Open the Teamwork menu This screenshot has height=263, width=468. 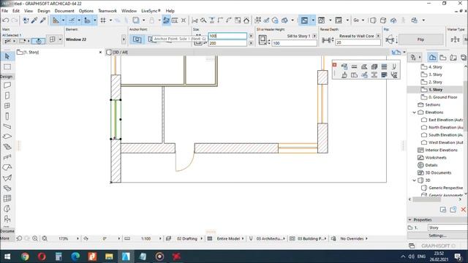tap(107, 11)
